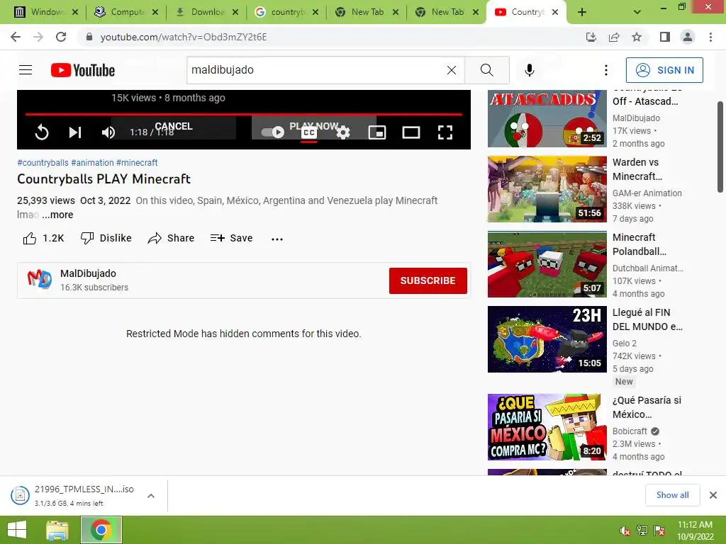Click the Dislike button
The height and width of the screenshot is (544, 726).
coord(106,238)
